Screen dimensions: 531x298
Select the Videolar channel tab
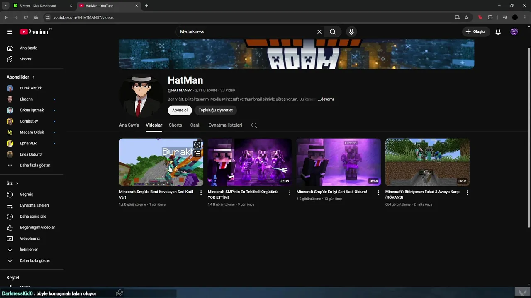(154, 125)
